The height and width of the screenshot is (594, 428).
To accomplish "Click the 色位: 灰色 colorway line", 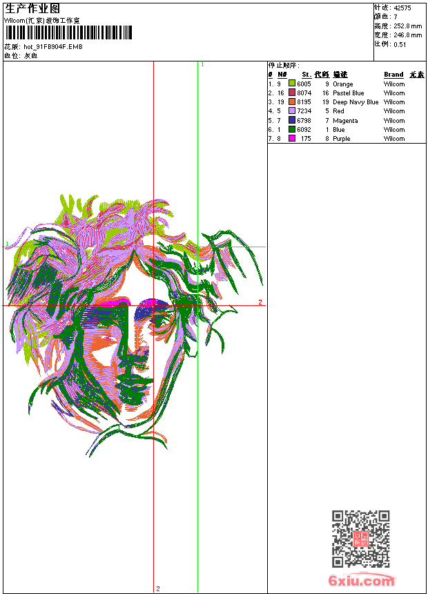I will pos(21,56).
